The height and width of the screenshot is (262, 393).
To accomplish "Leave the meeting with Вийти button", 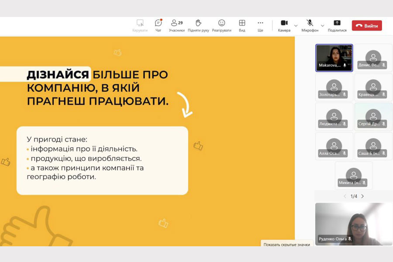I will [367, 26].
